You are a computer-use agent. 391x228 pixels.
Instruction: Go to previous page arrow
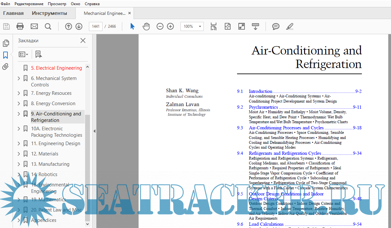coord(69,26)
